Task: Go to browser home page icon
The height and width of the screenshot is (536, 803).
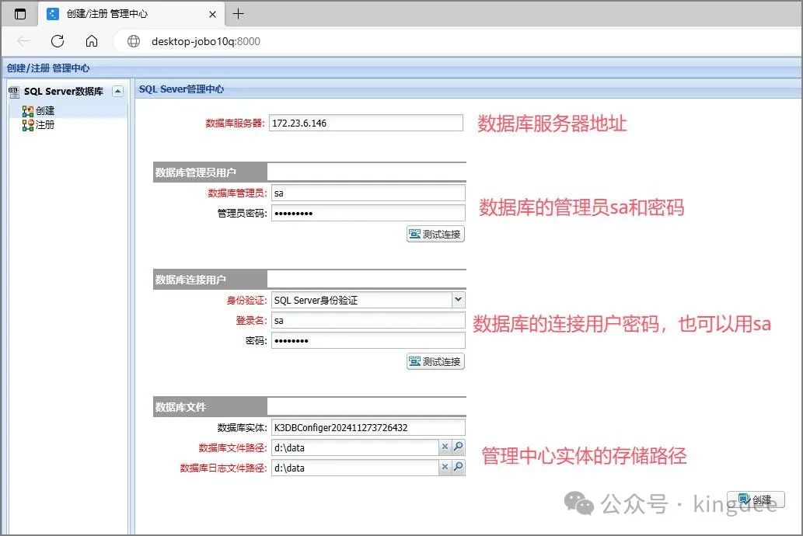Action: (x=92, y=41)
